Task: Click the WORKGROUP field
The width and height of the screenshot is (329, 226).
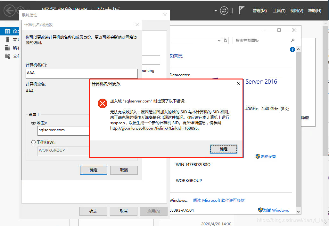Action: pos(63,151)
